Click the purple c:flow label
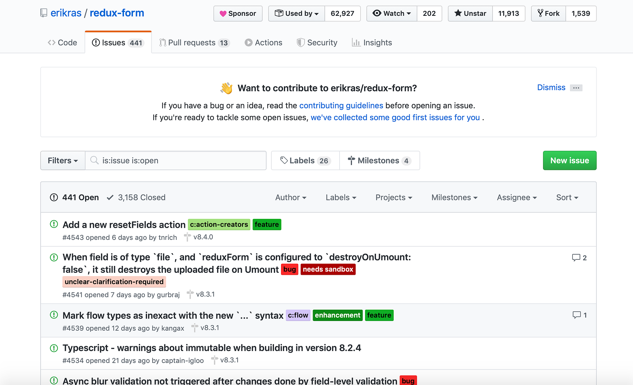The image size is (633, 385). 298,315
